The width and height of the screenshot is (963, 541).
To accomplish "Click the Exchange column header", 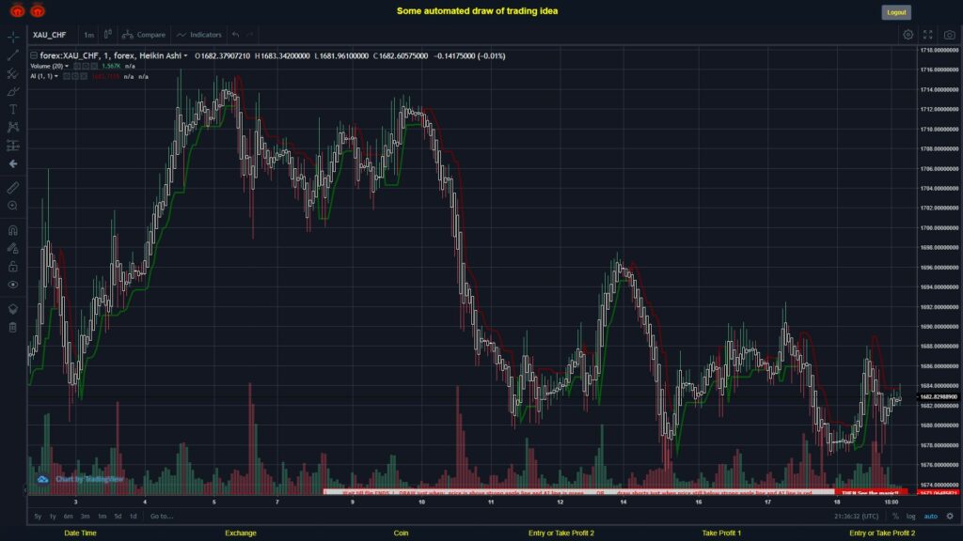I will click(241, 533).
